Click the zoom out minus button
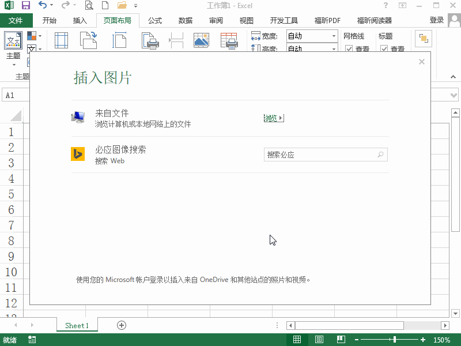Image resolution: width=461 pixels, height=346 pixels. (x=356, y=340)
